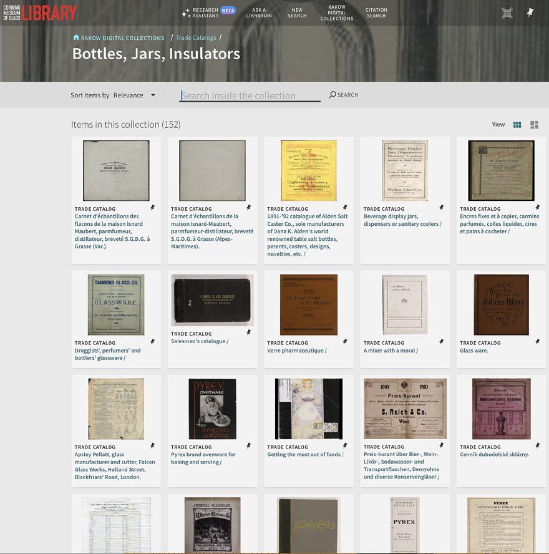Pin the 1891-'92 Alden Salt catalogue
549x554 pixels.
pyautogui.click(x=345, y=207)
